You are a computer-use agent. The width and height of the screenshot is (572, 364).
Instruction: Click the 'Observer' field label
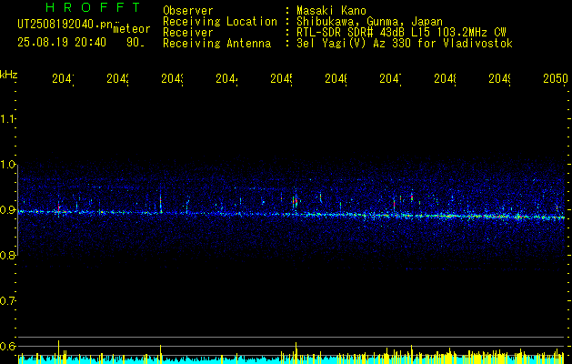188,11
